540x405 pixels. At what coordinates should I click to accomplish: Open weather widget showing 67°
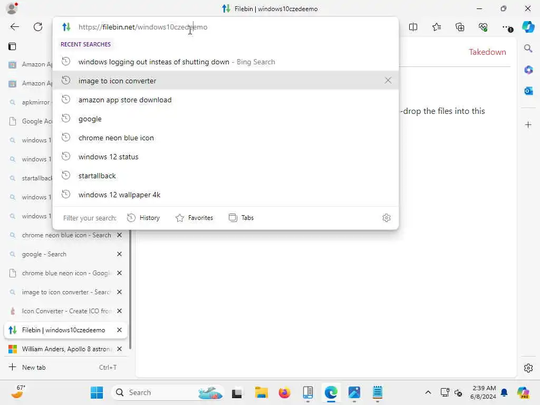[x=18, y=392]
